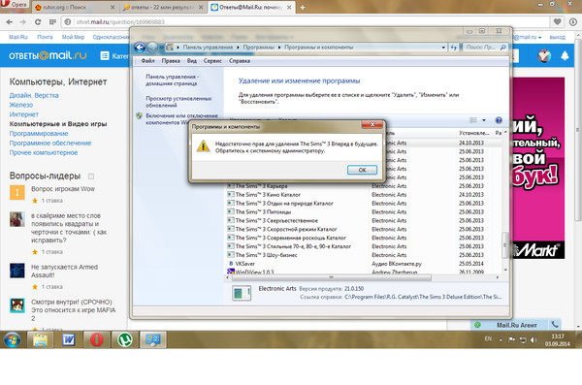The width and height of the screenshot is (582, 385).
Task: Click Opera back navigation arrow
Action: [x=10, y=22]
